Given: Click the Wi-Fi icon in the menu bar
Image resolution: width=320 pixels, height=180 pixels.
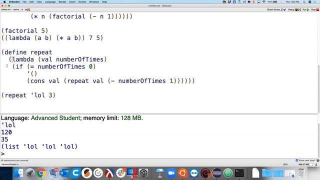Looking at the screenshot, I should [x=263, y=2].
